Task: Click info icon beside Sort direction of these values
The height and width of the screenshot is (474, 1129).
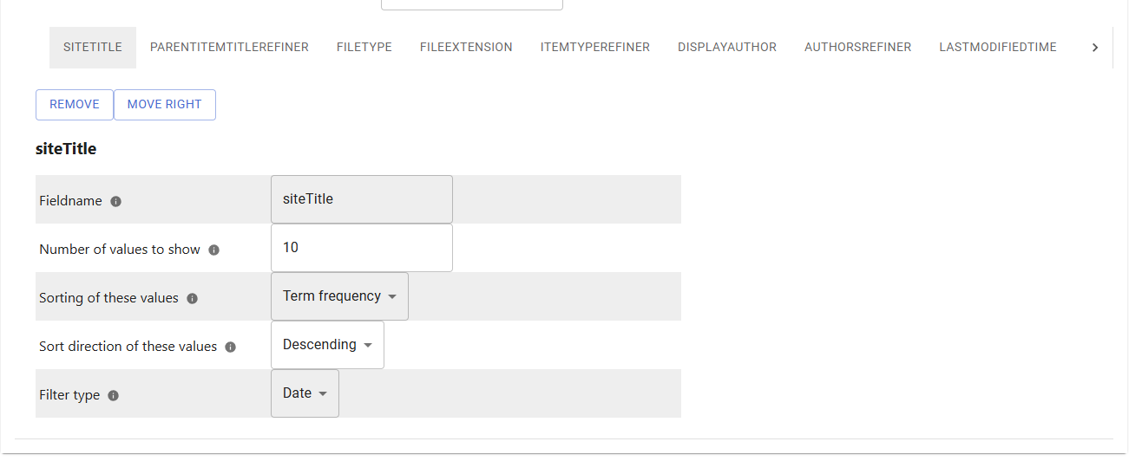Action: tap(231, 347)
